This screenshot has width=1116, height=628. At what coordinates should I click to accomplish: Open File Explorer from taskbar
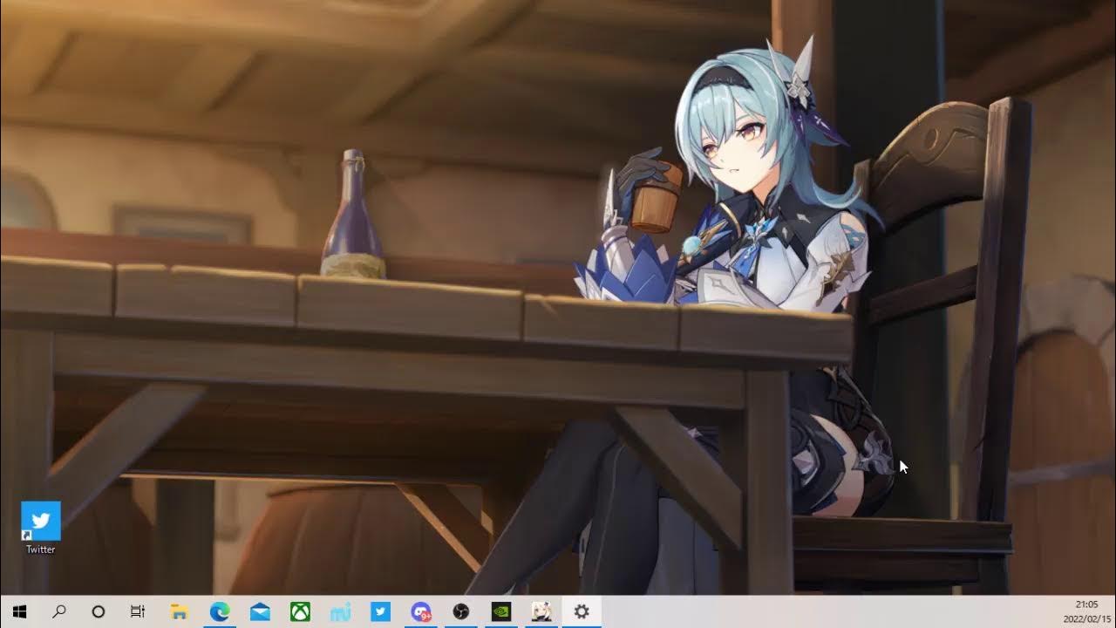179,612
